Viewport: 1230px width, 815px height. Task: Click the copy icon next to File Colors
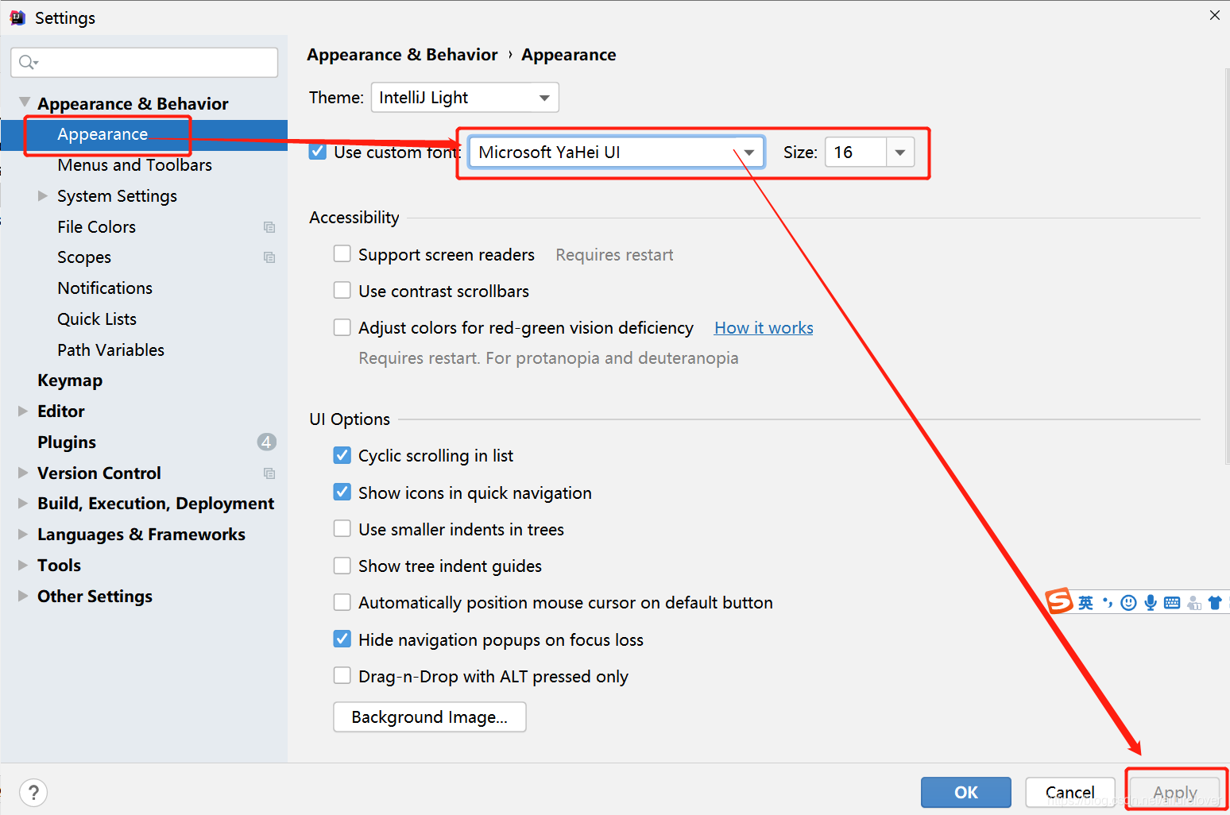[x=269, y=227]
